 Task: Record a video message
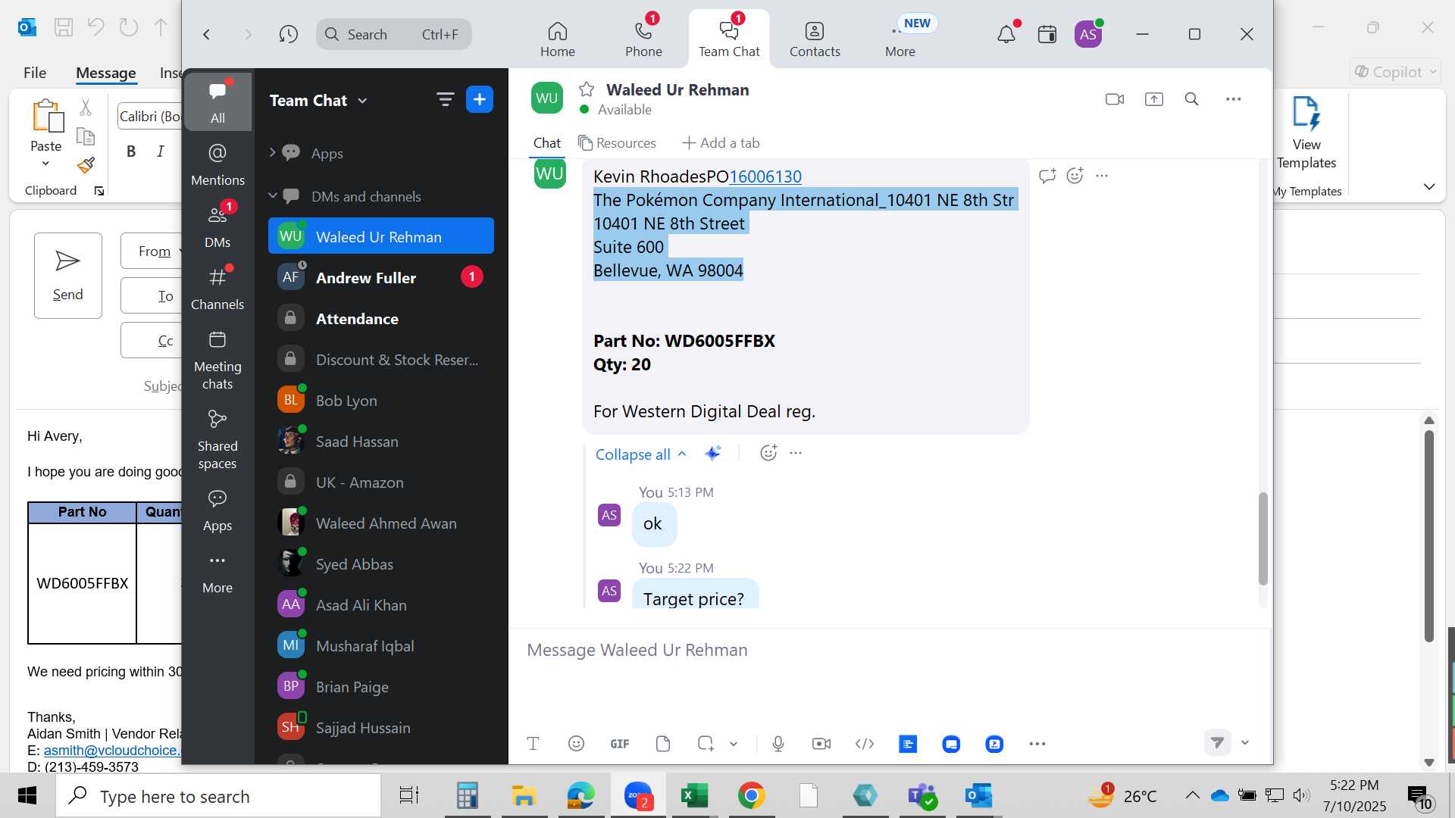pyautogui.click(x=821, y=744)
